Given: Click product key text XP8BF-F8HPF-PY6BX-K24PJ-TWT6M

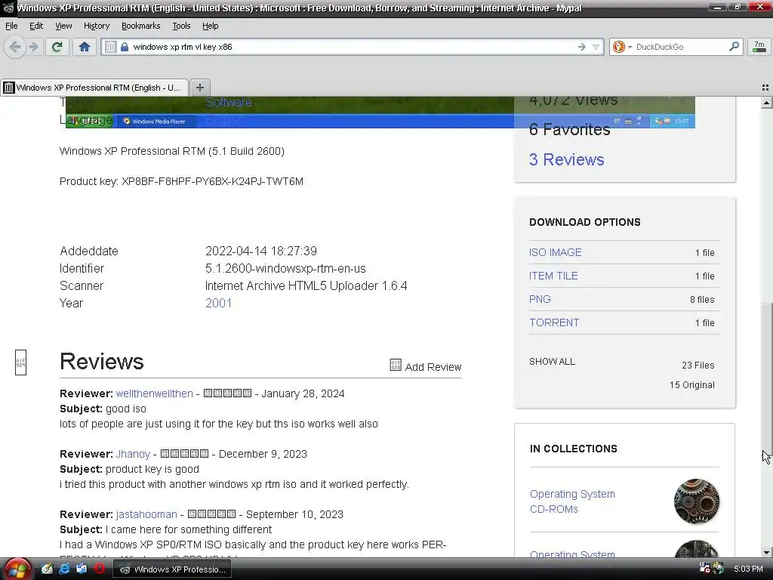Looking at the screenshot, I should pyautogui.click(x=212, y=181).
